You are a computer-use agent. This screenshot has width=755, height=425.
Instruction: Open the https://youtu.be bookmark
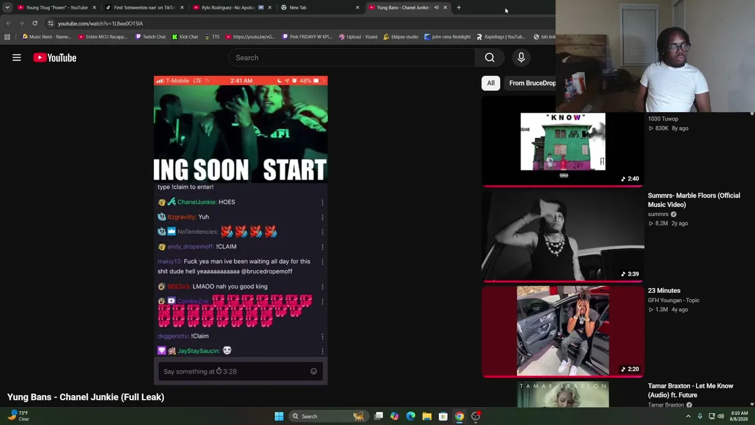tap(250, 37)
